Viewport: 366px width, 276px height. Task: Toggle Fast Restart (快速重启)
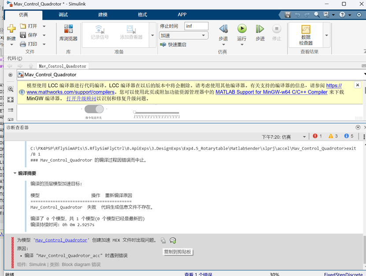pos(173,45)
